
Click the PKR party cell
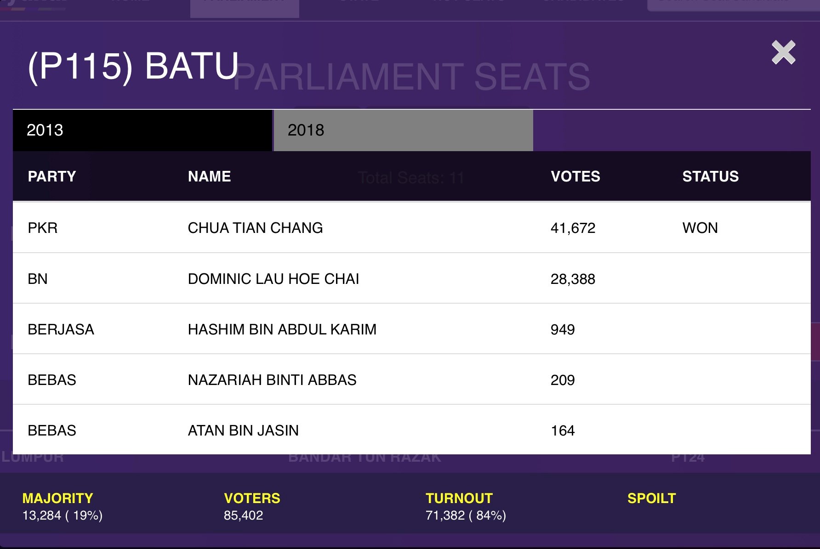click(43, 228)
